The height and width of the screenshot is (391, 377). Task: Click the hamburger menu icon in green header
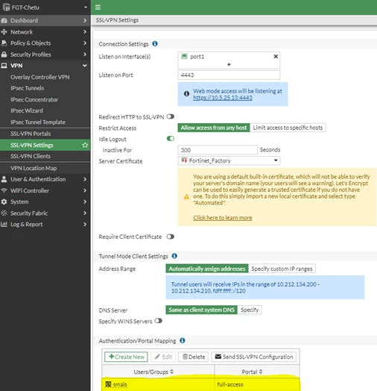[x=98, y=7]
